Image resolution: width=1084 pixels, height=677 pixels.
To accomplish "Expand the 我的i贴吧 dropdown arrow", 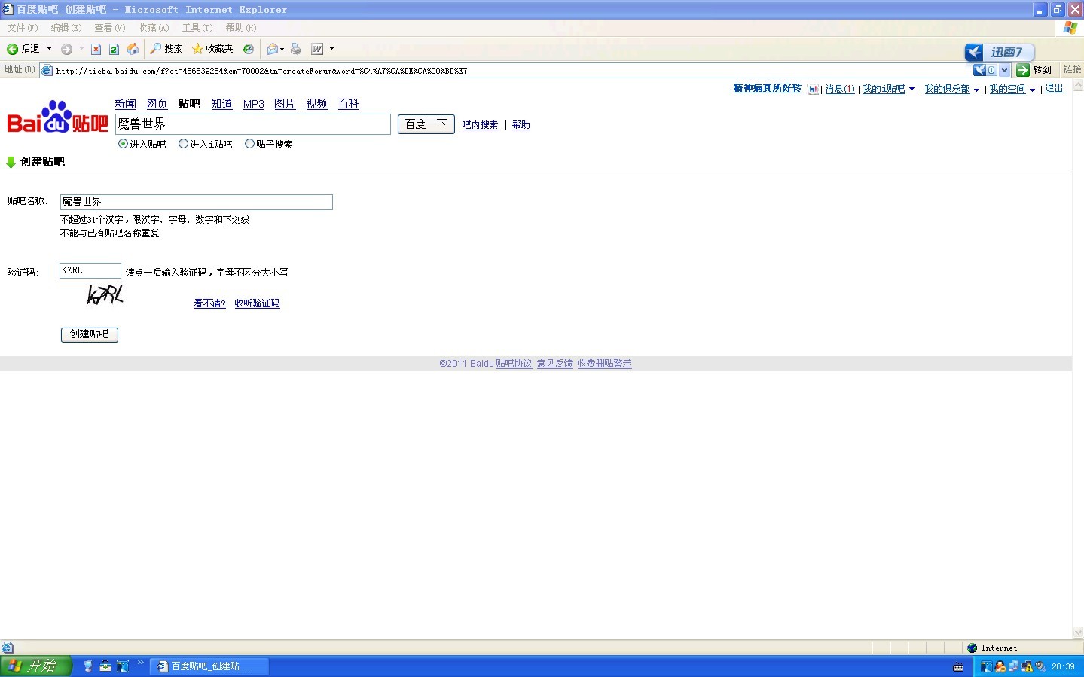I will point(911,90).
